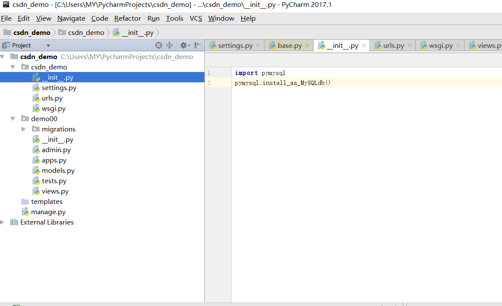
Task: Click the pymysql.install_as_MySQLdb() line
Action: click(x=282, y=83)
